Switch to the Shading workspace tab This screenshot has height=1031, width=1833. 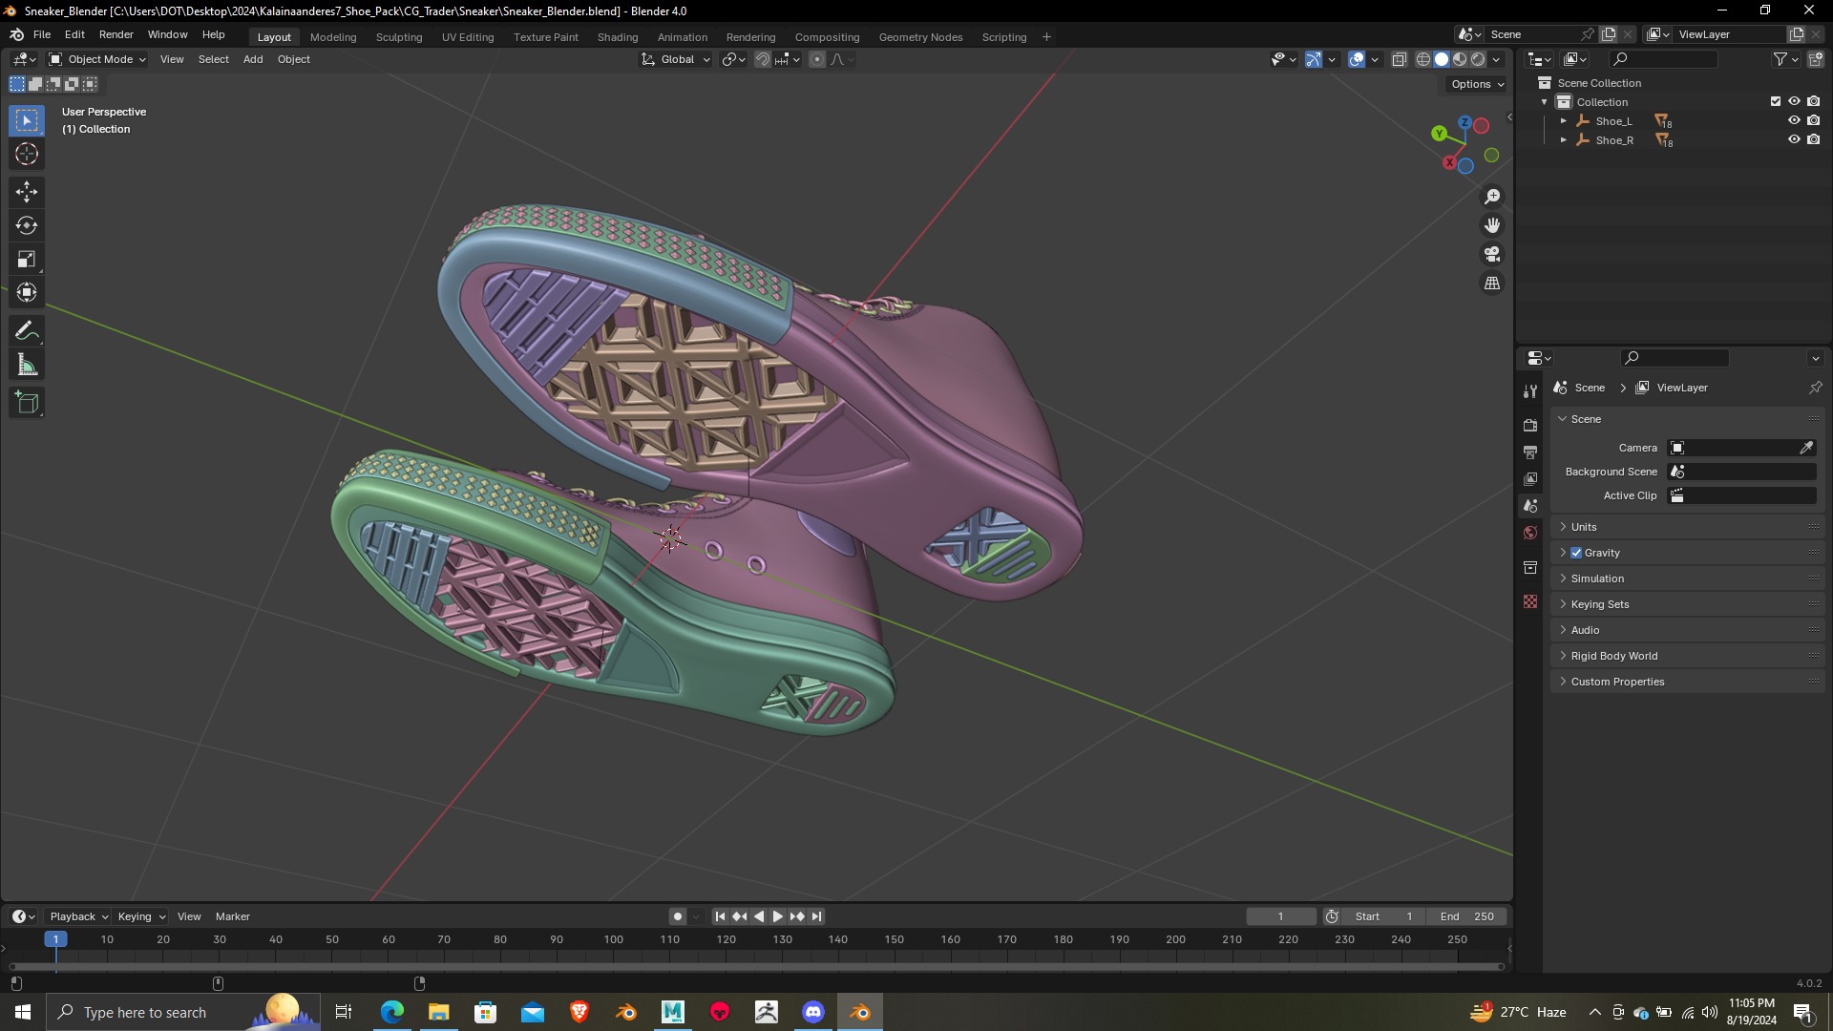point(618,37)
